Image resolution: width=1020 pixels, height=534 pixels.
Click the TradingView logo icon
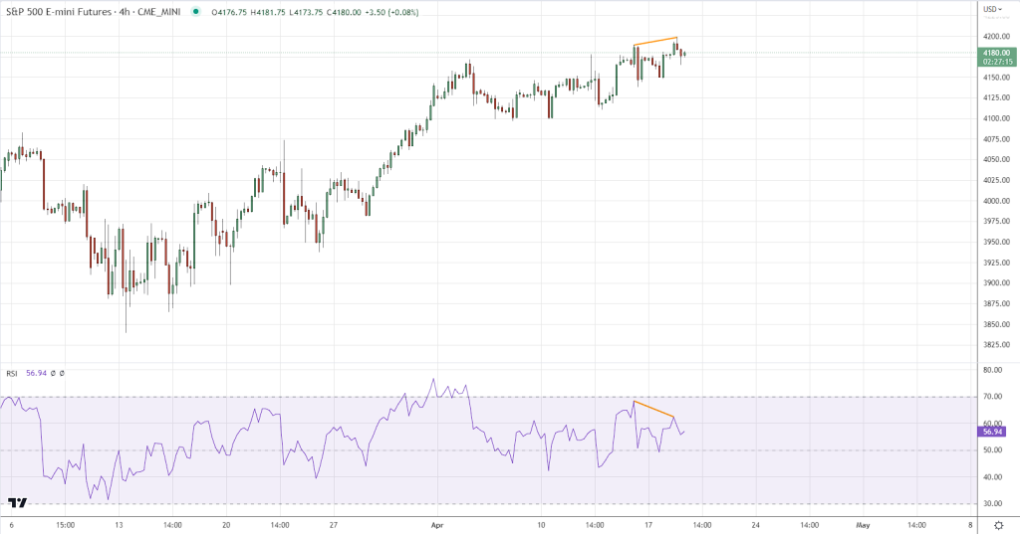coord(17,504)
